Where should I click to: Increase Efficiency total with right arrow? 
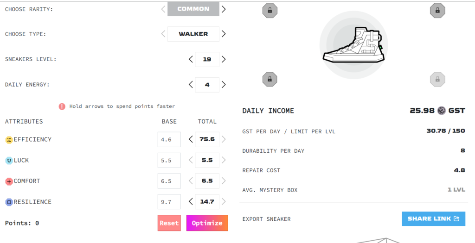[x=224, y=139]
